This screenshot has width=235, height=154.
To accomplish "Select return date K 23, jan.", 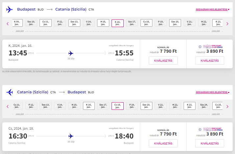I will [x=190, y=106].
